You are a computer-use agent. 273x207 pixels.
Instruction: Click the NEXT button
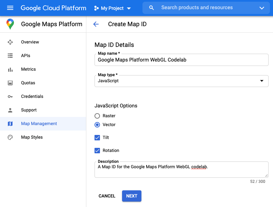pyautogui.click(x=132, y=196)
